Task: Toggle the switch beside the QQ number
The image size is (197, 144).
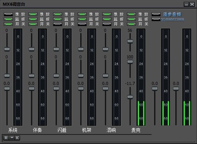Action: click(156, 19)
